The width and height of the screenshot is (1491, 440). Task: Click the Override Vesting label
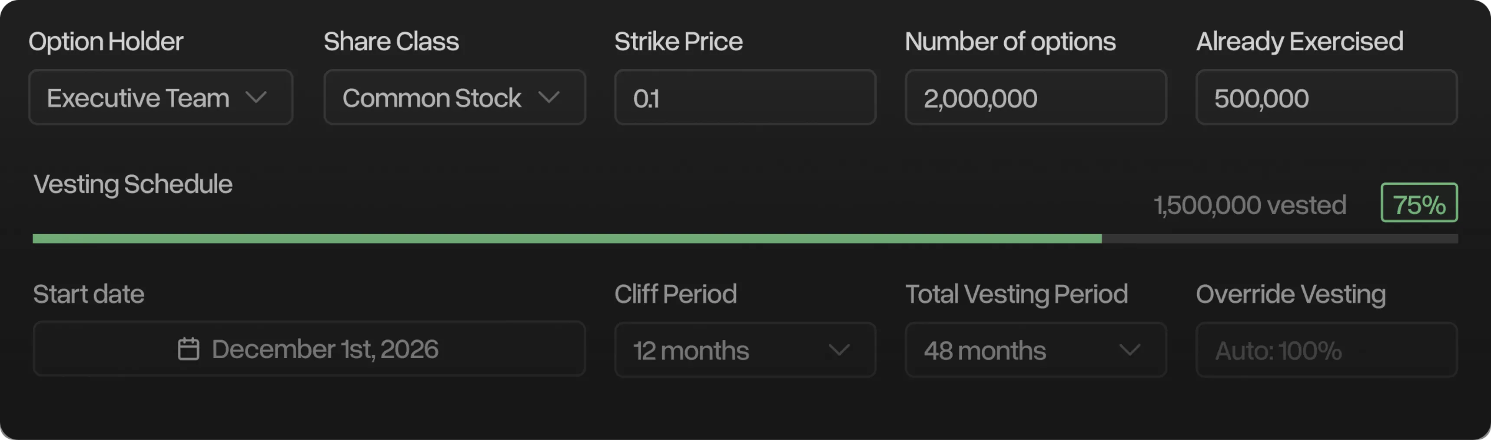tap(1290, 294)
